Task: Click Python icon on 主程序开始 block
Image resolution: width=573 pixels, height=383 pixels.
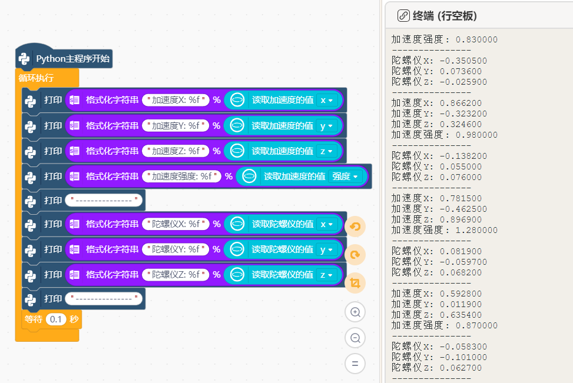Action: point(24,59)
